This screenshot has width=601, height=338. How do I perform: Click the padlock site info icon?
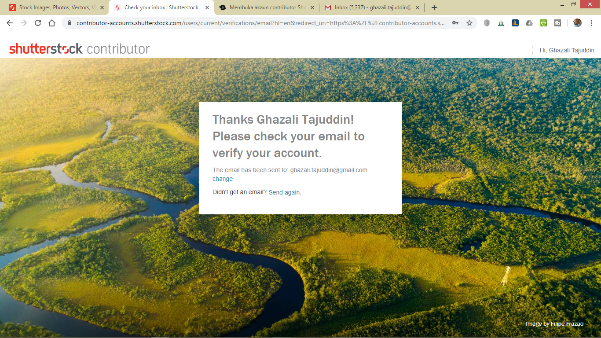click(70, 23)
